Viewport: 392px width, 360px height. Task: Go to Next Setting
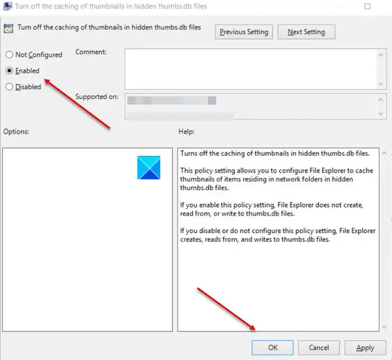pos(306,32)
